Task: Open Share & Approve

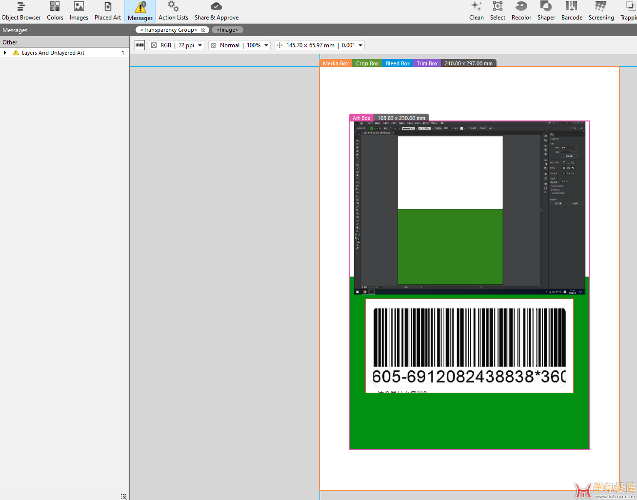Action: pyautogui.click(x=217, y=11)
